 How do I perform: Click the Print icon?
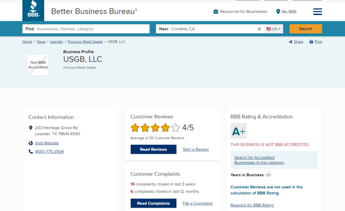coord(311,42)
